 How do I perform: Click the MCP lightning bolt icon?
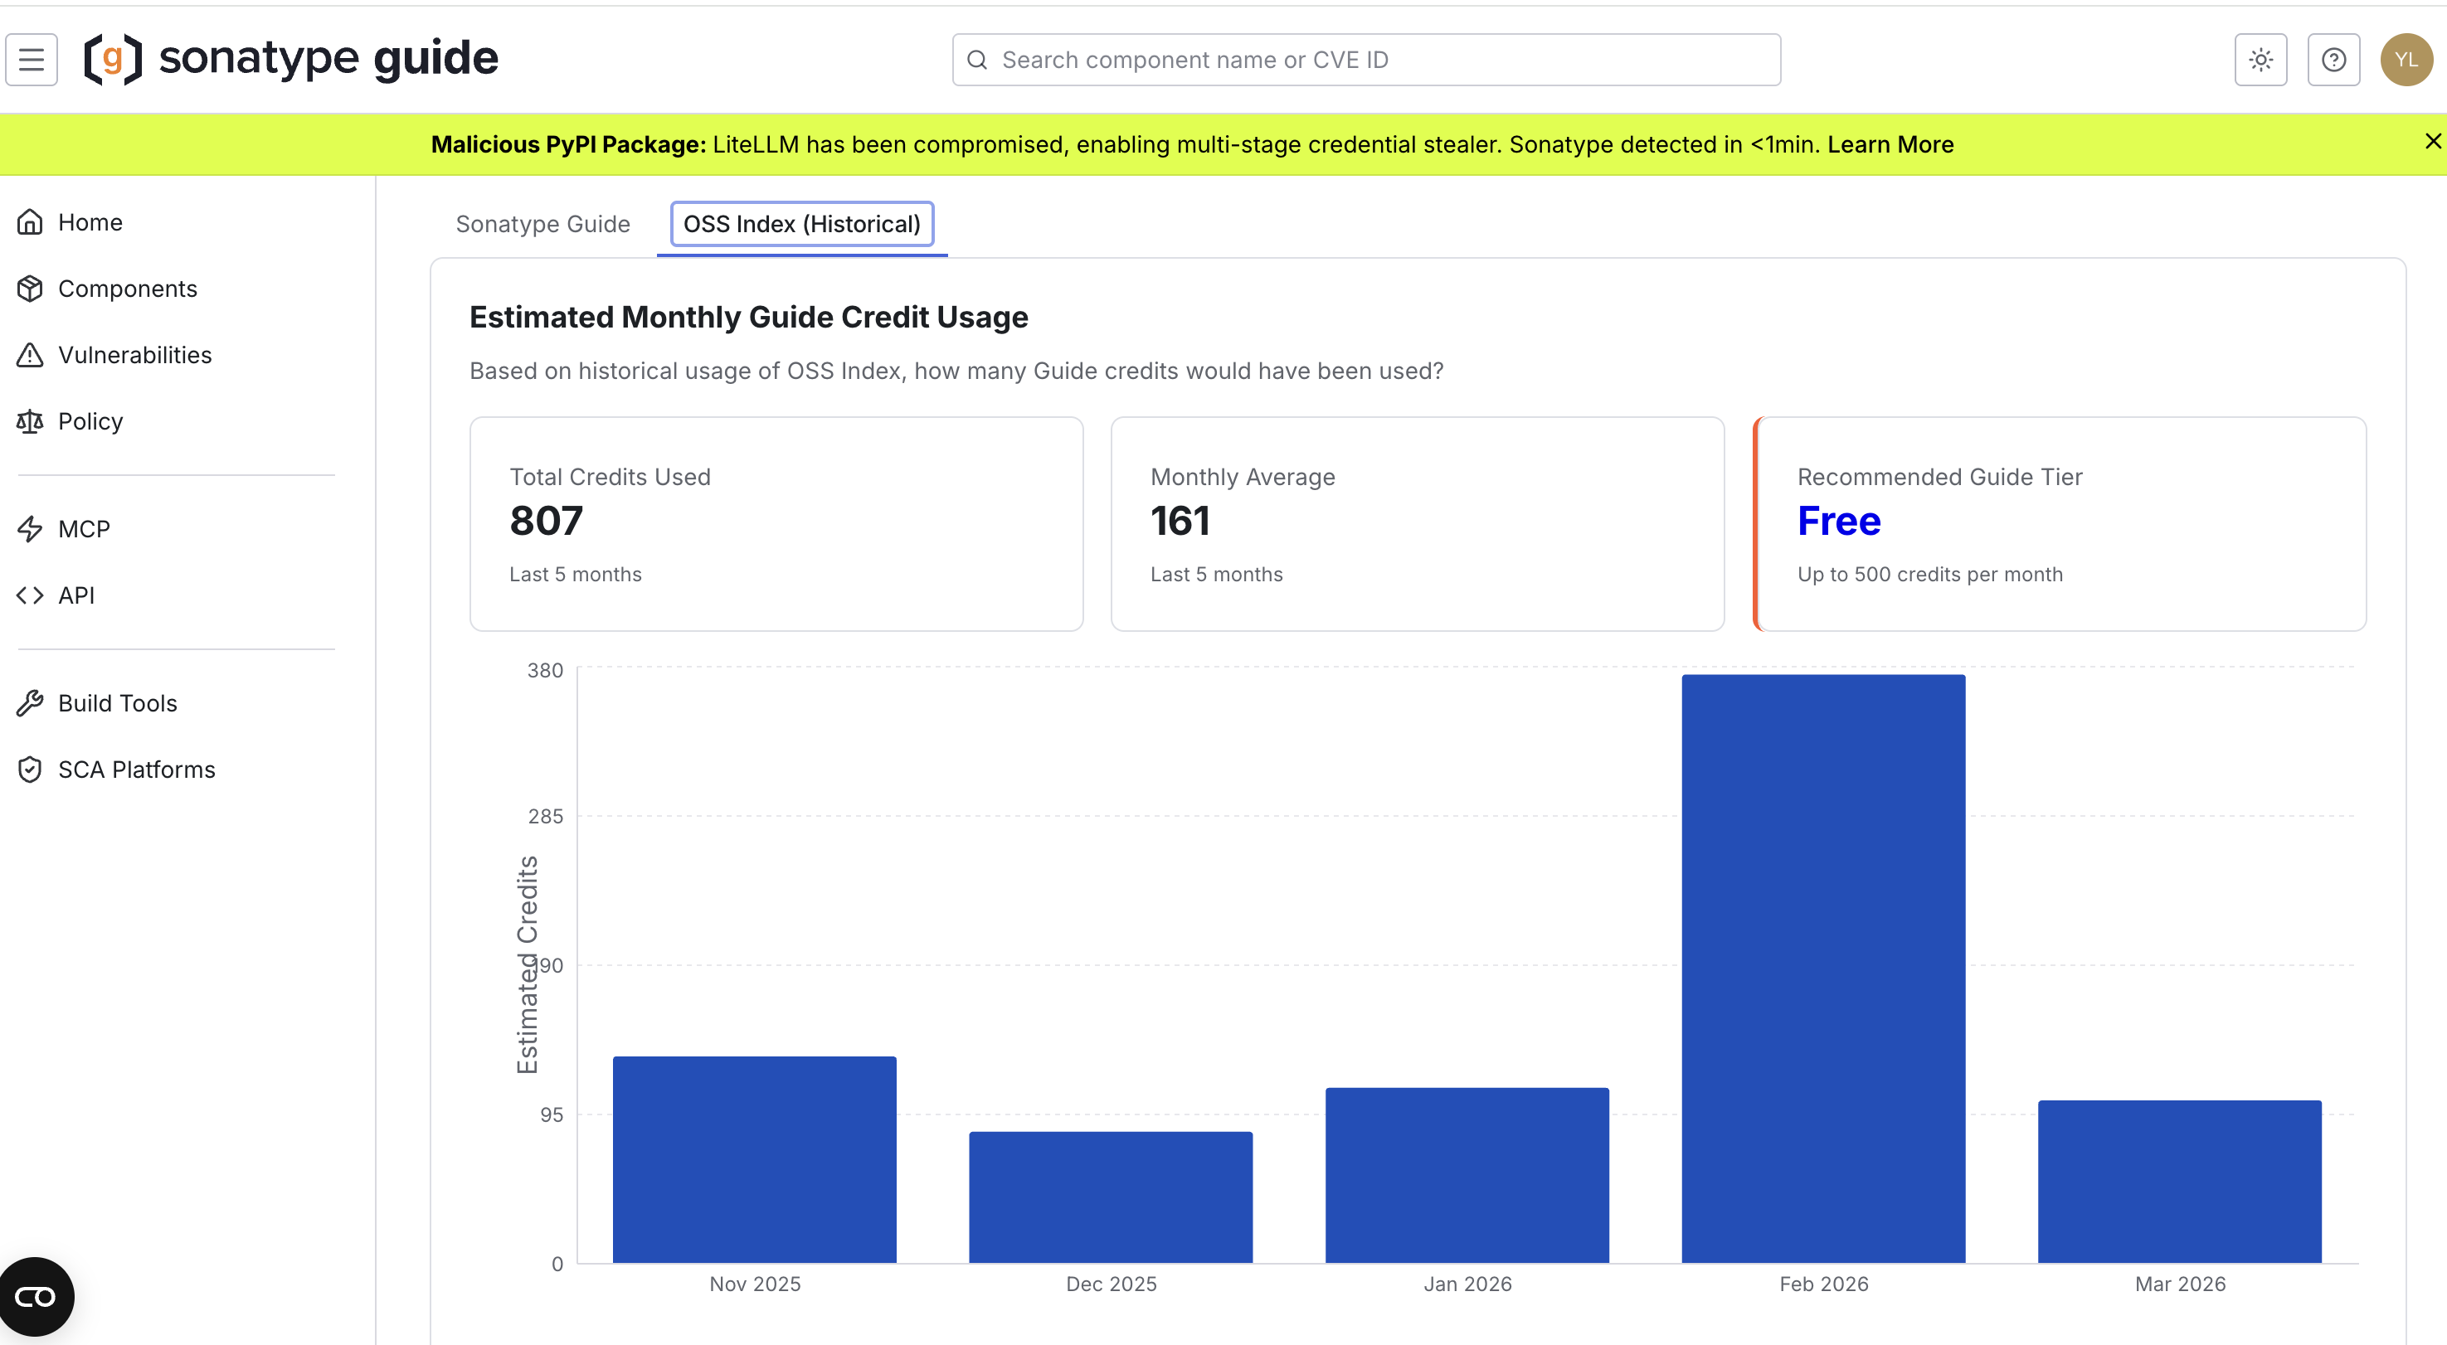31,529
